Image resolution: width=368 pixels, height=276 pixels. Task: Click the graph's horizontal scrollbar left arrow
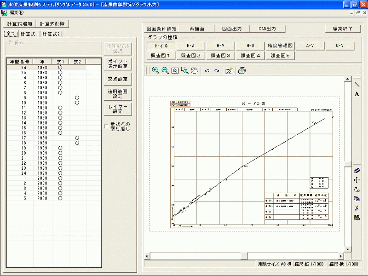click(148, 256)
